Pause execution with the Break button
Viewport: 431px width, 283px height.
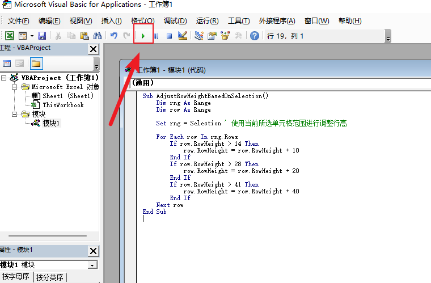[x=156, y=36]
